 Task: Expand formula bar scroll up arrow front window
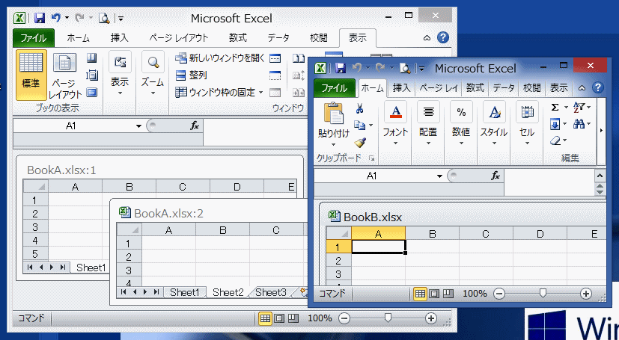(600, 176)
